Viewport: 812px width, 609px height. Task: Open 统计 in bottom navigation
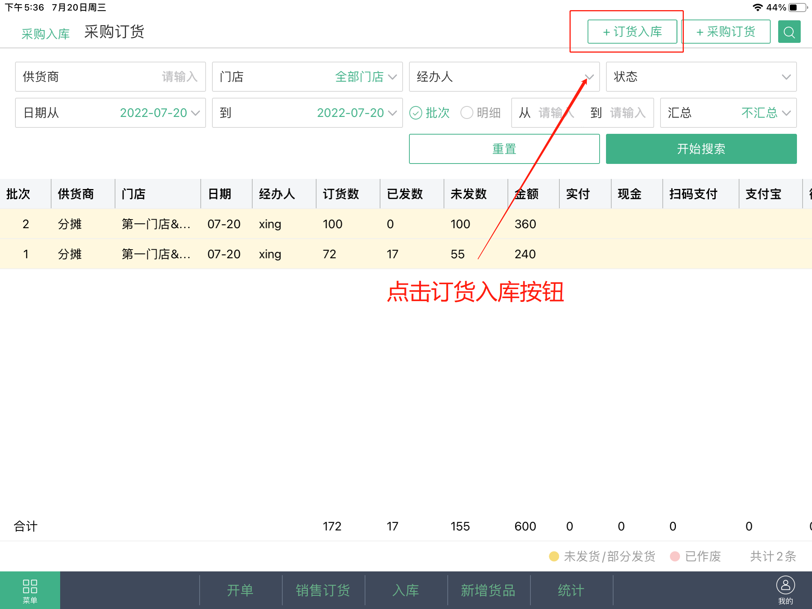pyautogui.click(x=571, y=591)
